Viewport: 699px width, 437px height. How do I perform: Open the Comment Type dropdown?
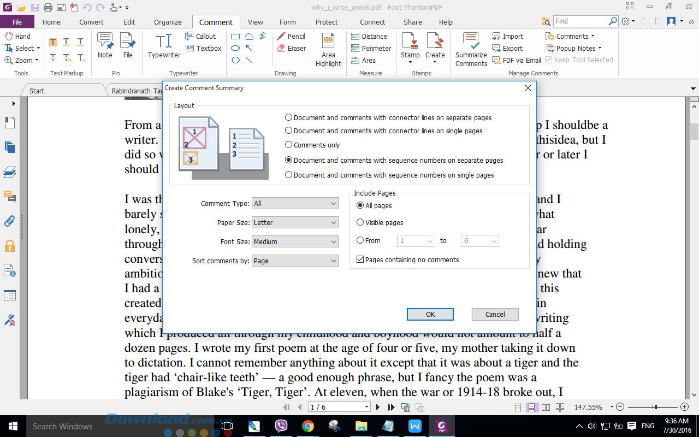pos(295,203)
